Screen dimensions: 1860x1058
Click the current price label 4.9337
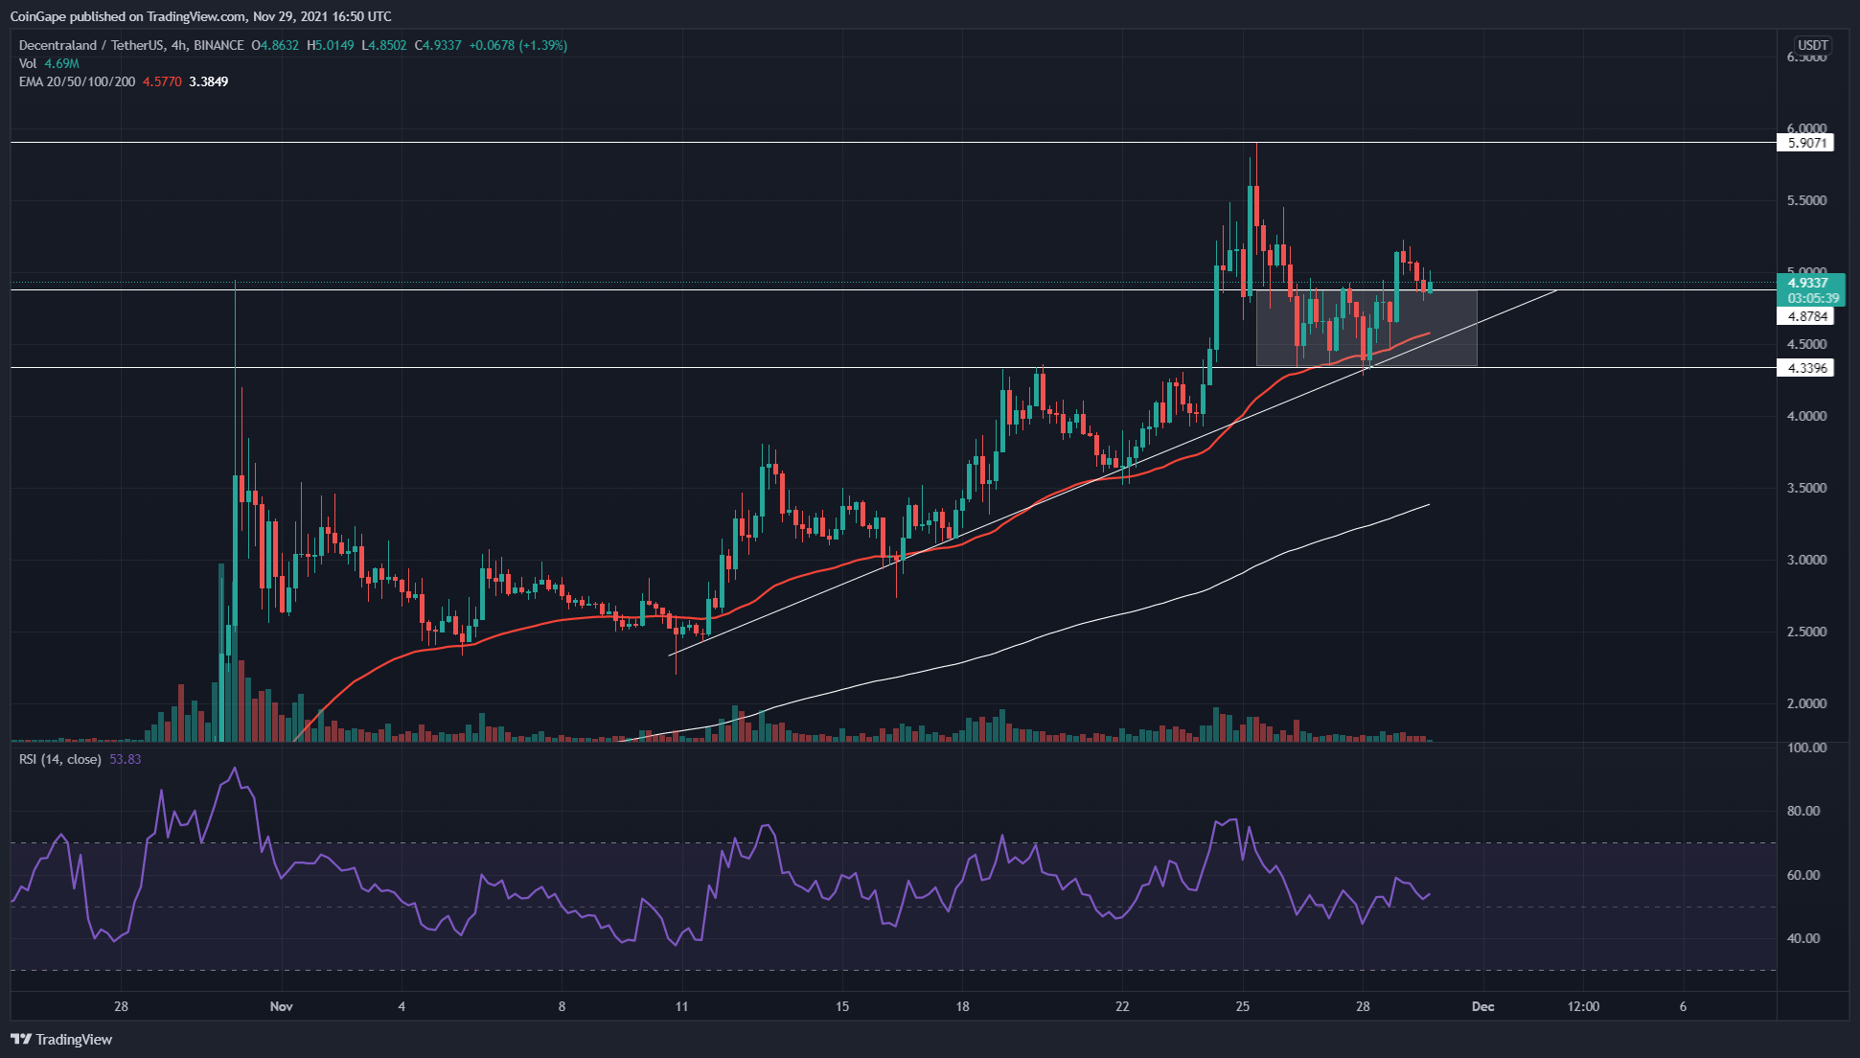point(1808,283)
